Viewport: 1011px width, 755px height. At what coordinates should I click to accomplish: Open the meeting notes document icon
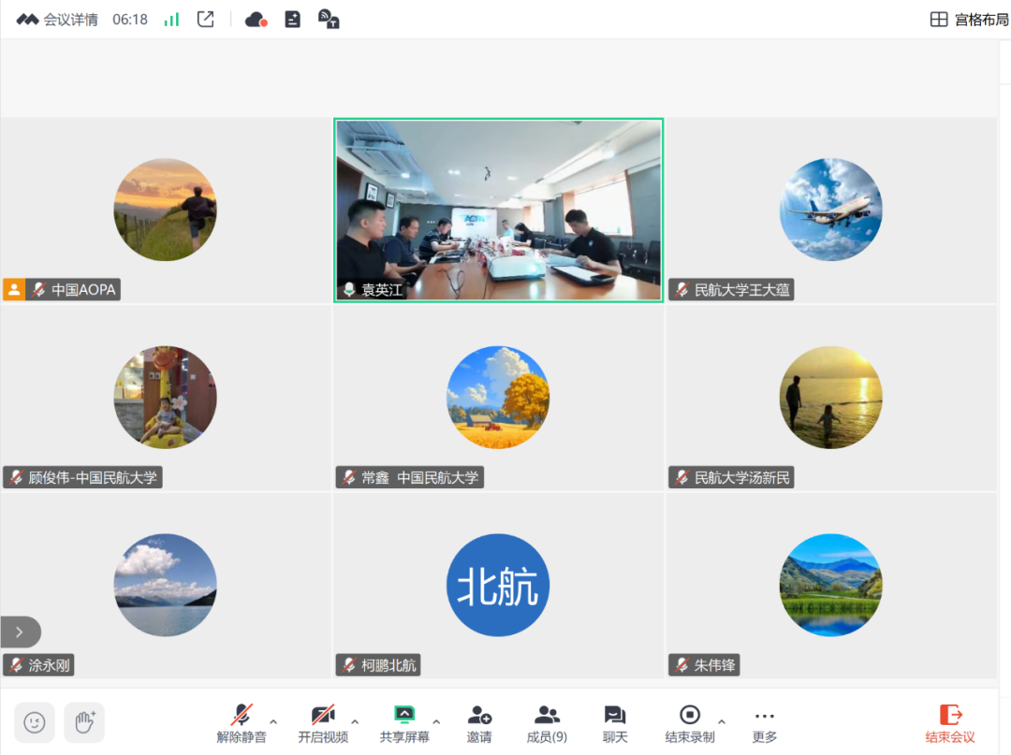[293, 19]
